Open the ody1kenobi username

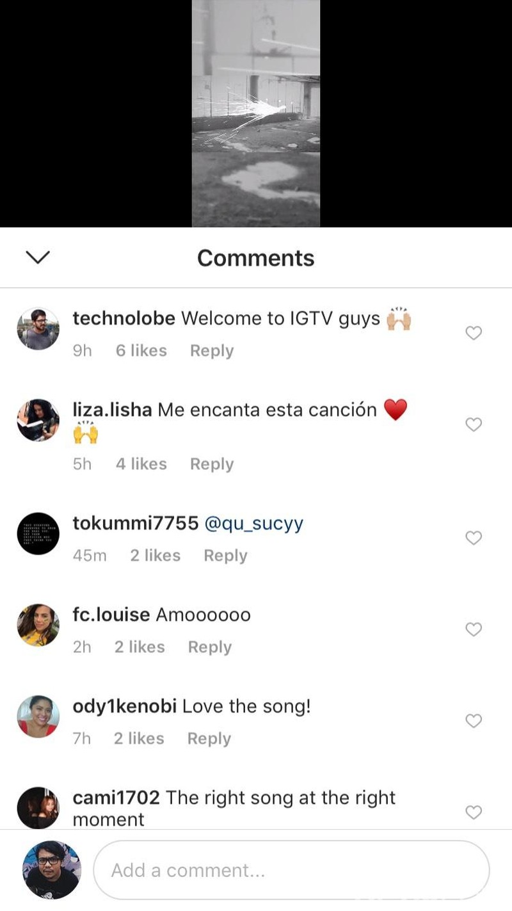click(125, 707)
